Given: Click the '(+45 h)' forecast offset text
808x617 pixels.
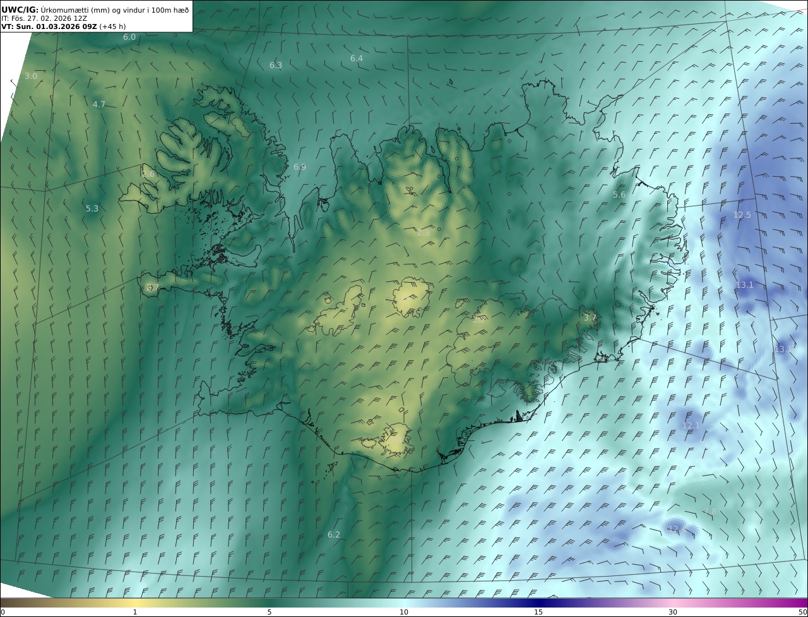Looking at the screenshot, I should (x=112, y=26).
